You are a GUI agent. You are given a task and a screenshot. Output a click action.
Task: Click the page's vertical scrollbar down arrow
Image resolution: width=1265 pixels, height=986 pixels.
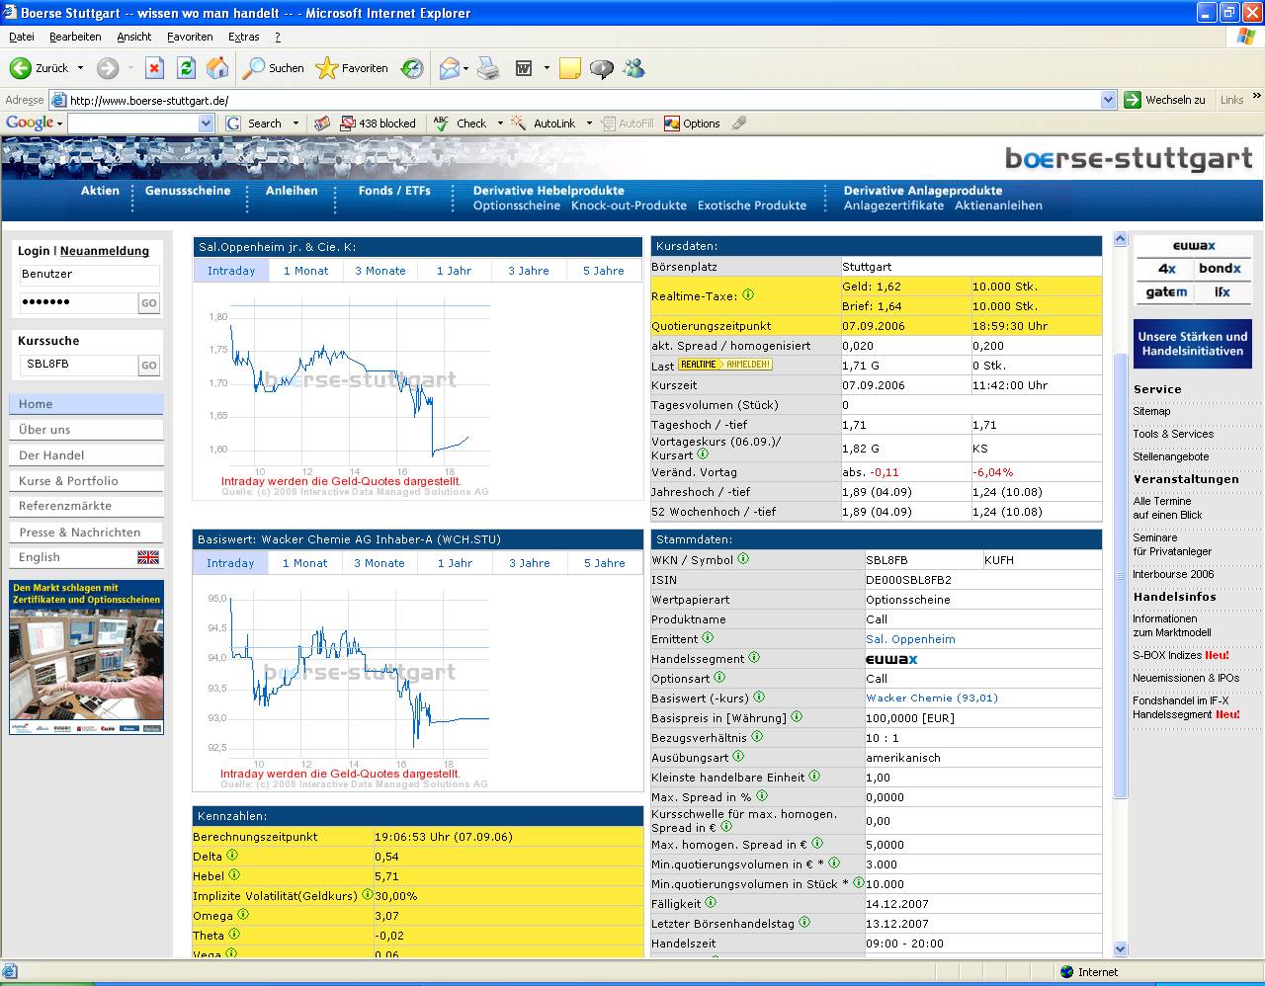click(x=1120, y=948)
